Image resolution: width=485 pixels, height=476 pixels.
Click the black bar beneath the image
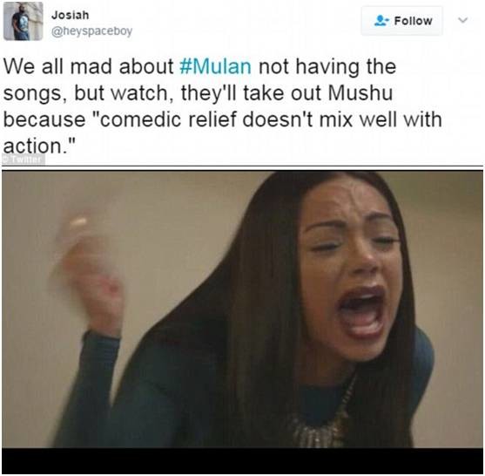(242, 461)
